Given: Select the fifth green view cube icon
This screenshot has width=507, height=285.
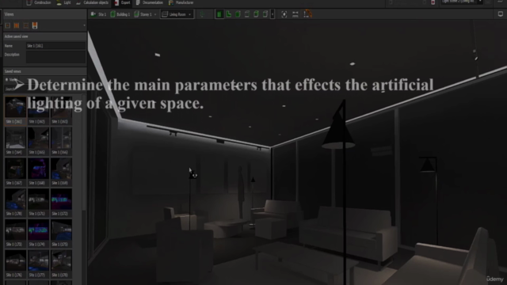Looking at the screenshot, I should [x=256, y=14].
